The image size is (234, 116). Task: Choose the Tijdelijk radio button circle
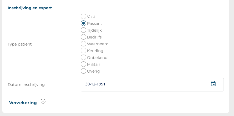[83, 30]
